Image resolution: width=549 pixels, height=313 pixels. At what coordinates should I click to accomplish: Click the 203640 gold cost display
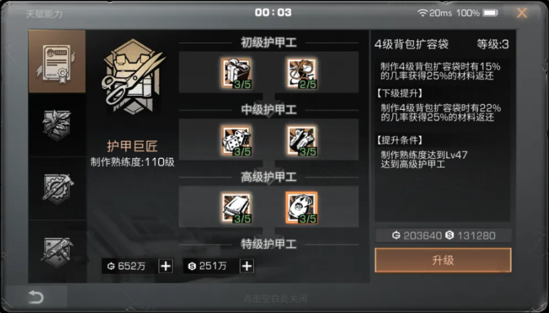tap(417, 235)
